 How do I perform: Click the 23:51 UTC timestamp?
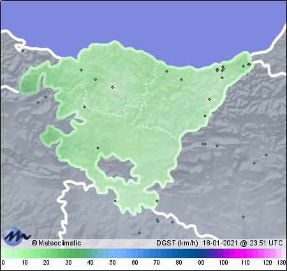(266, 243)
